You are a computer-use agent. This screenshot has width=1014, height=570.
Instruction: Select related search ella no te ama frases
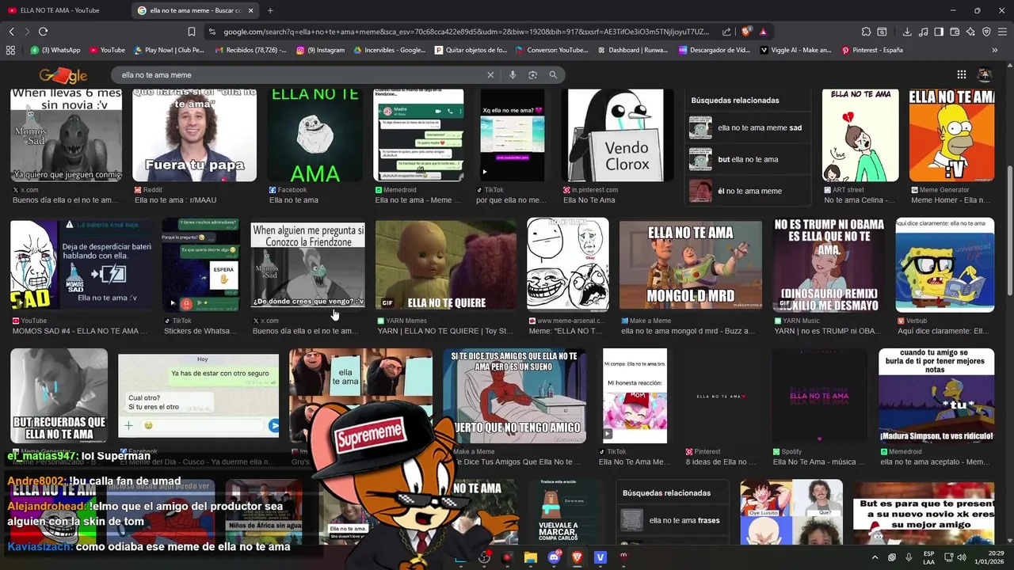(x=672, y=520)
